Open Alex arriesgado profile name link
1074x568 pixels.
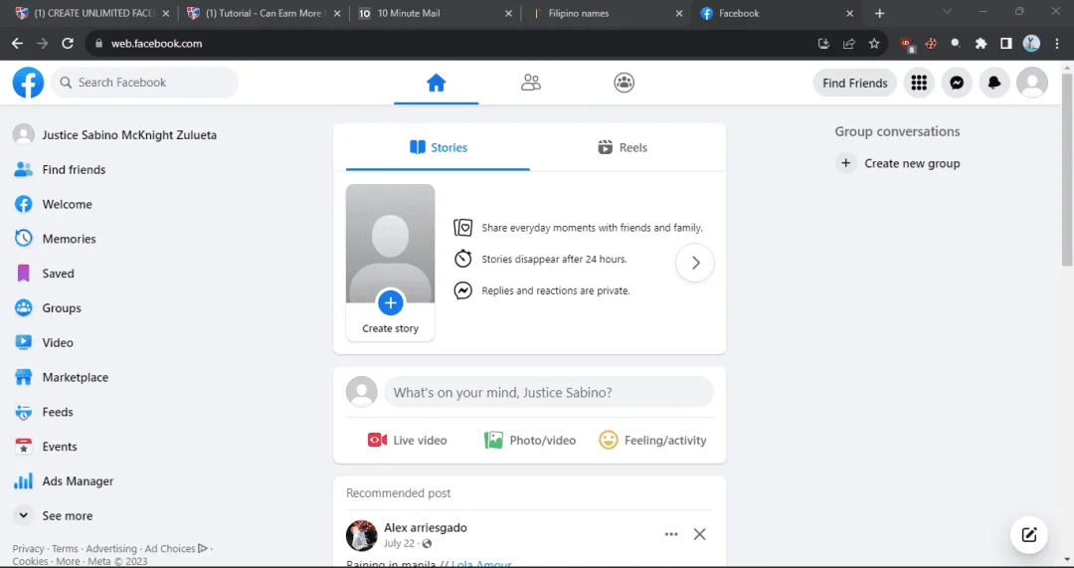pyautogui.click(x=426, y=528)
